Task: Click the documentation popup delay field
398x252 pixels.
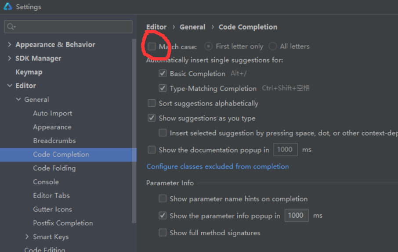Action: (x=285, y=150)
